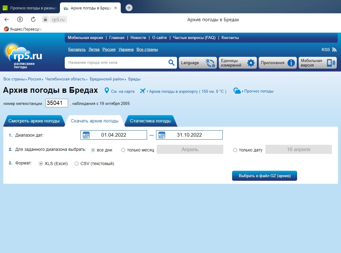This screenshot has width=341, height=253.
Task: Follow the Украина country link
Action: point(126,50)
